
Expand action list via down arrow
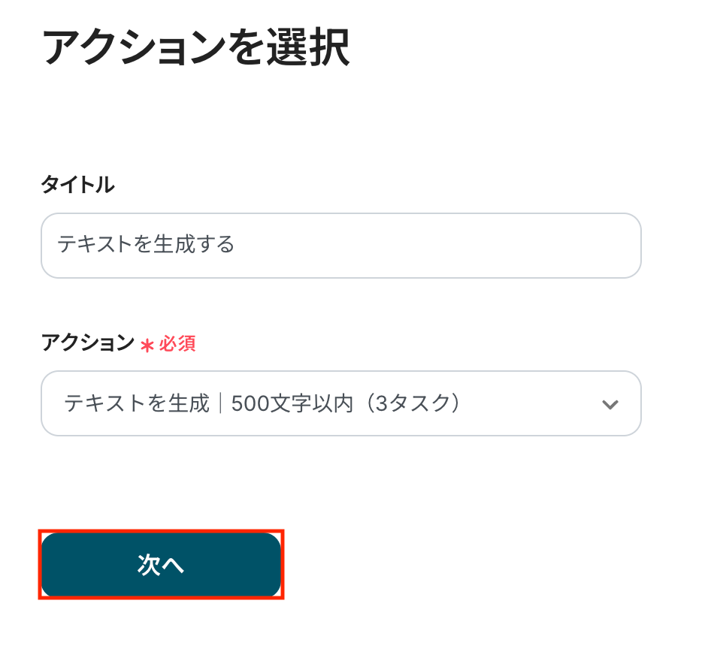coord(610,404)
